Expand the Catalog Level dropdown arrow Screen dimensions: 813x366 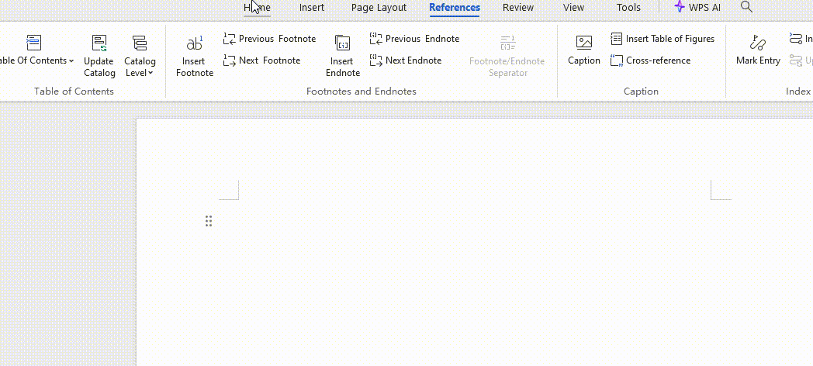150,73
